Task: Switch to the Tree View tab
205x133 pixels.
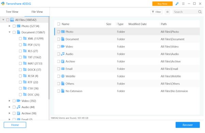Action: point(12,12)
